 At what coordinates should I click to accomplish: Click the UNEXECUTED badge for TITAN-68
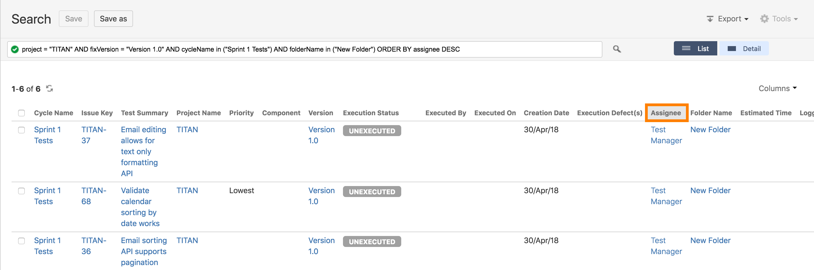pyautogui.click(x=372, y=191)
